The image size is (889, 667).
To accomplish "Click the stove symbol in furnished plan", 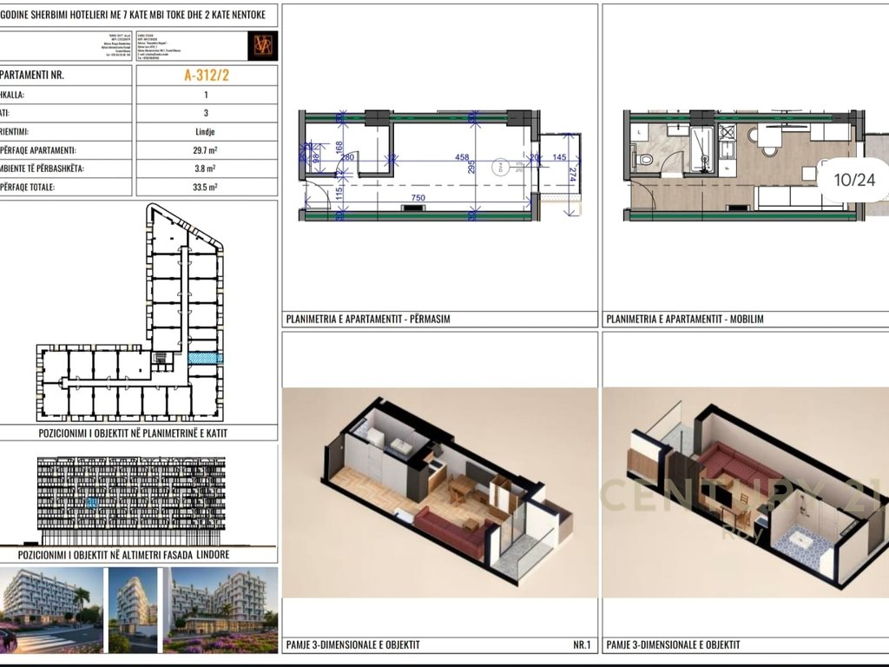I will [x=726, y=134].
